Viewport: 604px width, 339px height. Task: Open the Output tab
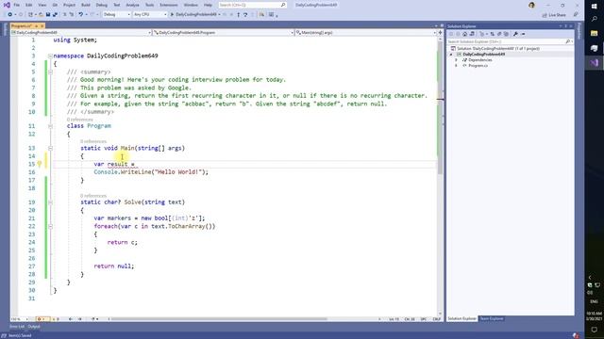pyautogui.click(x=34, y=327)
